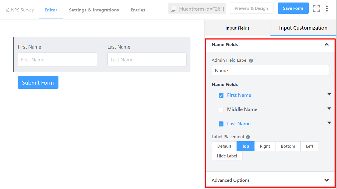This screenshot has width=337, height=189.
Task: Click the Admin Field Label info icon
Action: coord(251,60)
